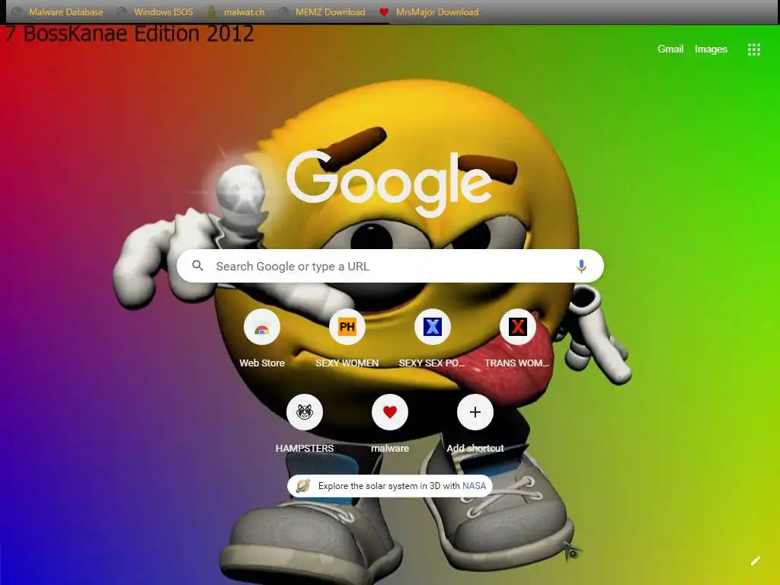Open the MrsMajor Download bookmark

pos(429,12)
